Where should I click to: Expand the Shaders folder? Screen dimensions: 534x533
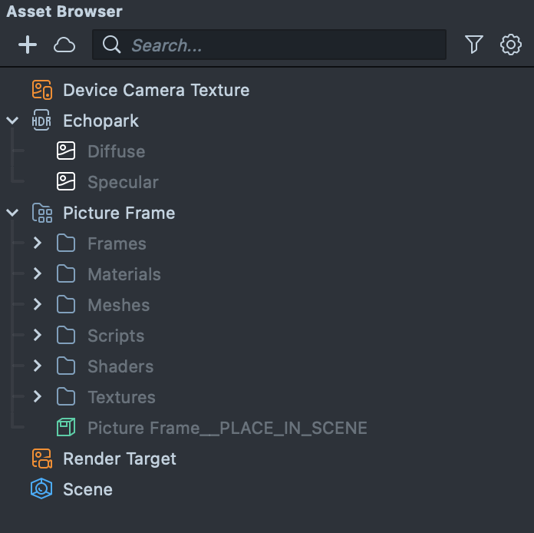tap(37, 366)
